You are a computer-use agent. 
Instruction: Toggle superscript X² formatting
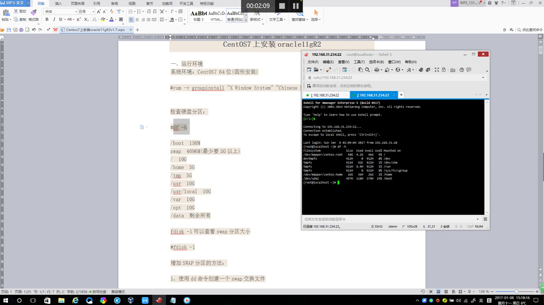pos(79,19)
